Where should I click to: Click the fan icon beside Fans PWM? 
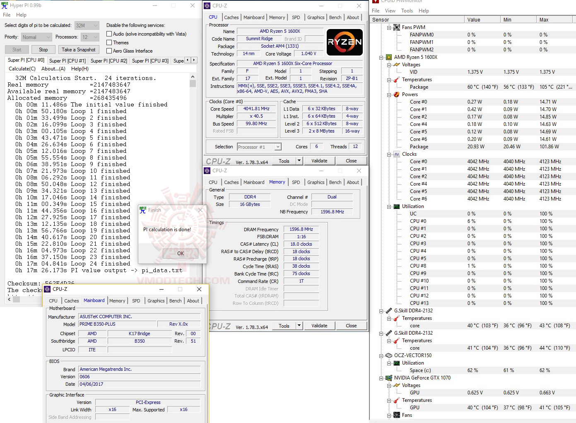396,27
